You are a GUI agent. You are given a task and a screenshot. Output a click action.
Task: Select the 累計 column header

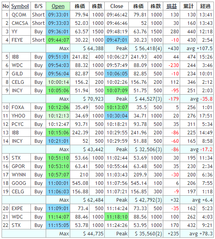(188, 6)
